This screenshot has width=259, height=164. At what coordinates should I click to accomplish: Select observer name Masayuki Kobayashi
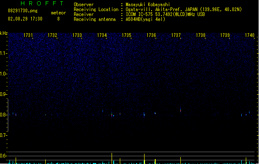(x=148, y=5)
